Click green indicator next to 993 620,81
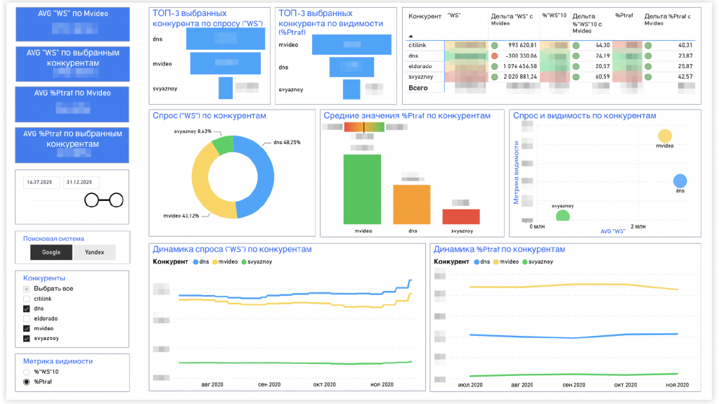This screenshot has height=404, width=719. 494,46
